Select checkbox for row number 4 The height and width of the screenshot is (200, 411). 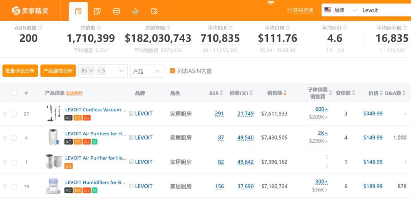point(14,138)
